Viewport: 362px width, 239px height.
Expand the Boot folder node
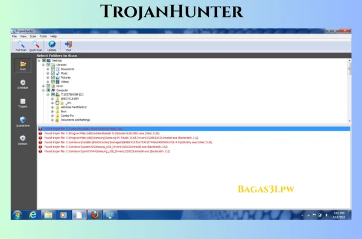[x=52, y=111]
